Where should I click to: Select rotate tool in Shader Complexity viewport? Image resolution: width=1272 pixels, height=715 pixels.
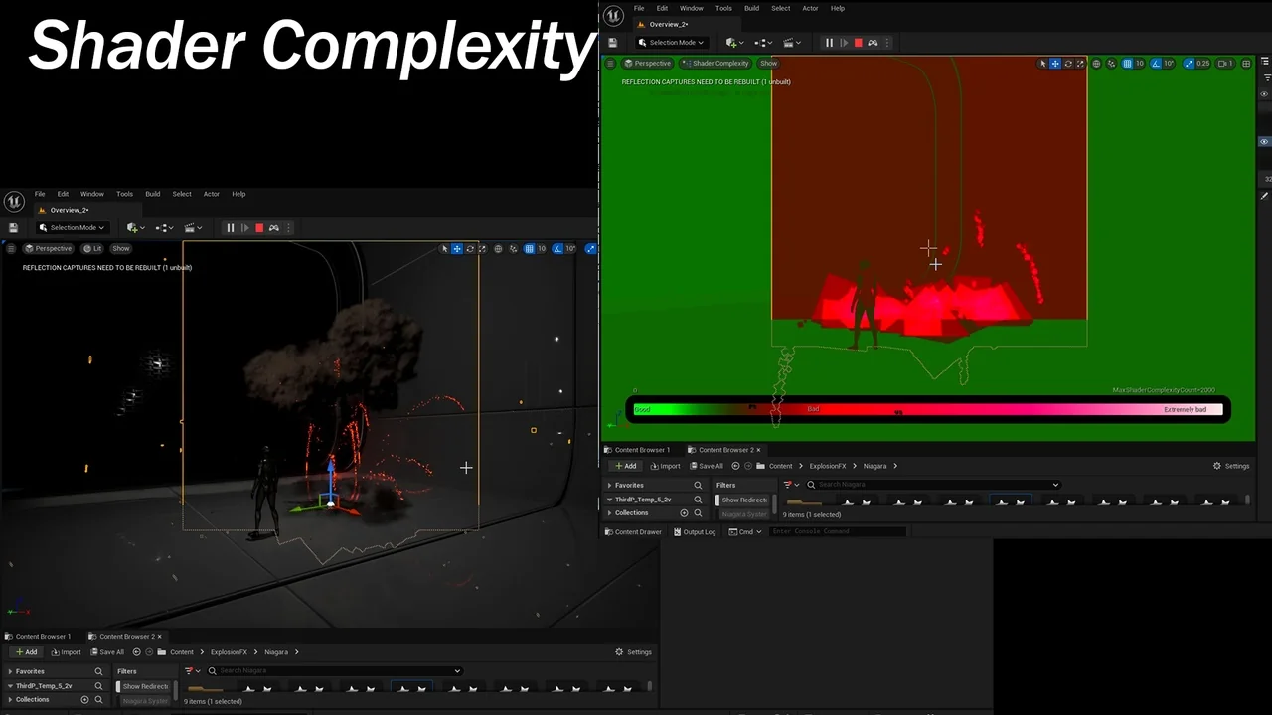pyautogui.click(x=1068, y=64)
